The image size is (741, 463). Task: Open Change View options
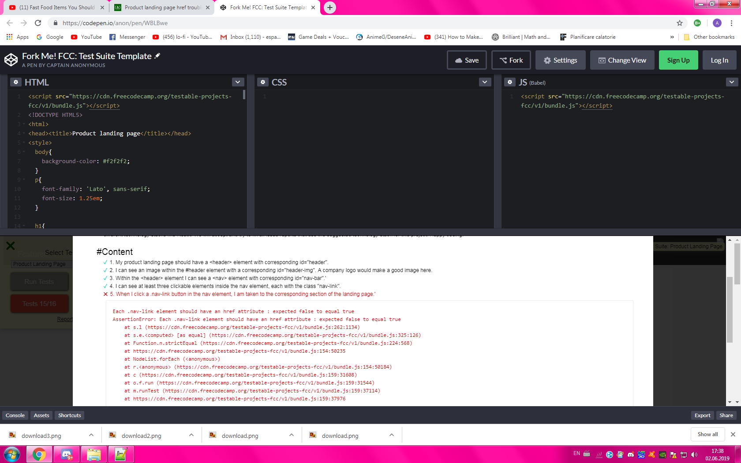[622, 60]
